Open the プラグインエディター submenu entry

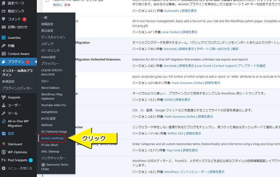pos(17,88)
